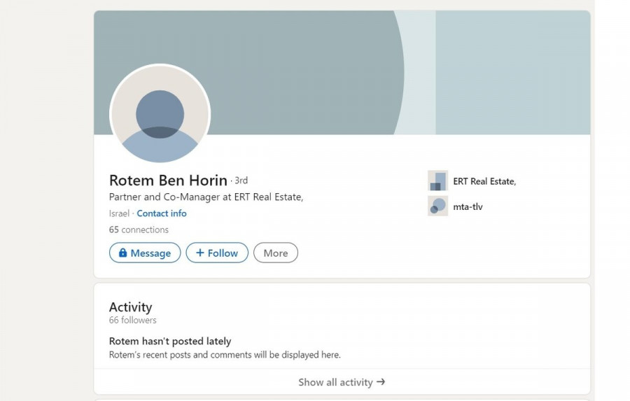Viewport: 630px width, 401px height.
Task: Click the default profile avatar picture
Action: coord(160,113)
